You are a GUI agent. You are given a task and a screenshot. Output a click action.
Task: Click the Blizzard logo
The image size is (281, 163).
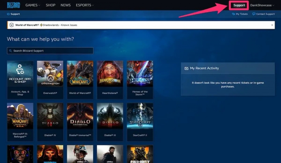tap(13, 5)
